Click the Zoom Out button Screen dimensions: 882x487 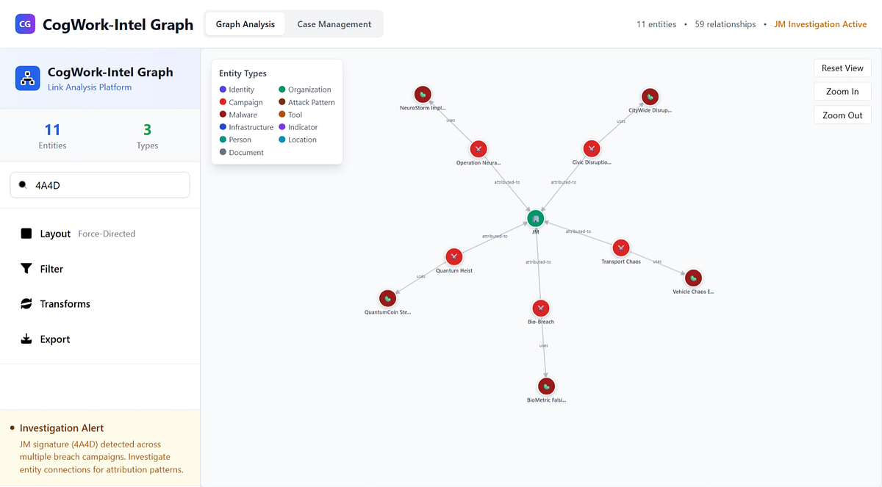[x=842, y=115]
